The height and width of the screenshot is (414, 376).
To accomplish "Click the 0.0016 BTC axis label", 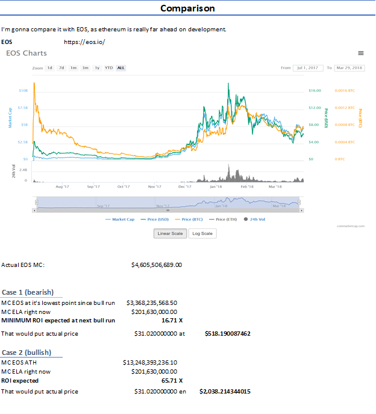I will click(345, 90).
